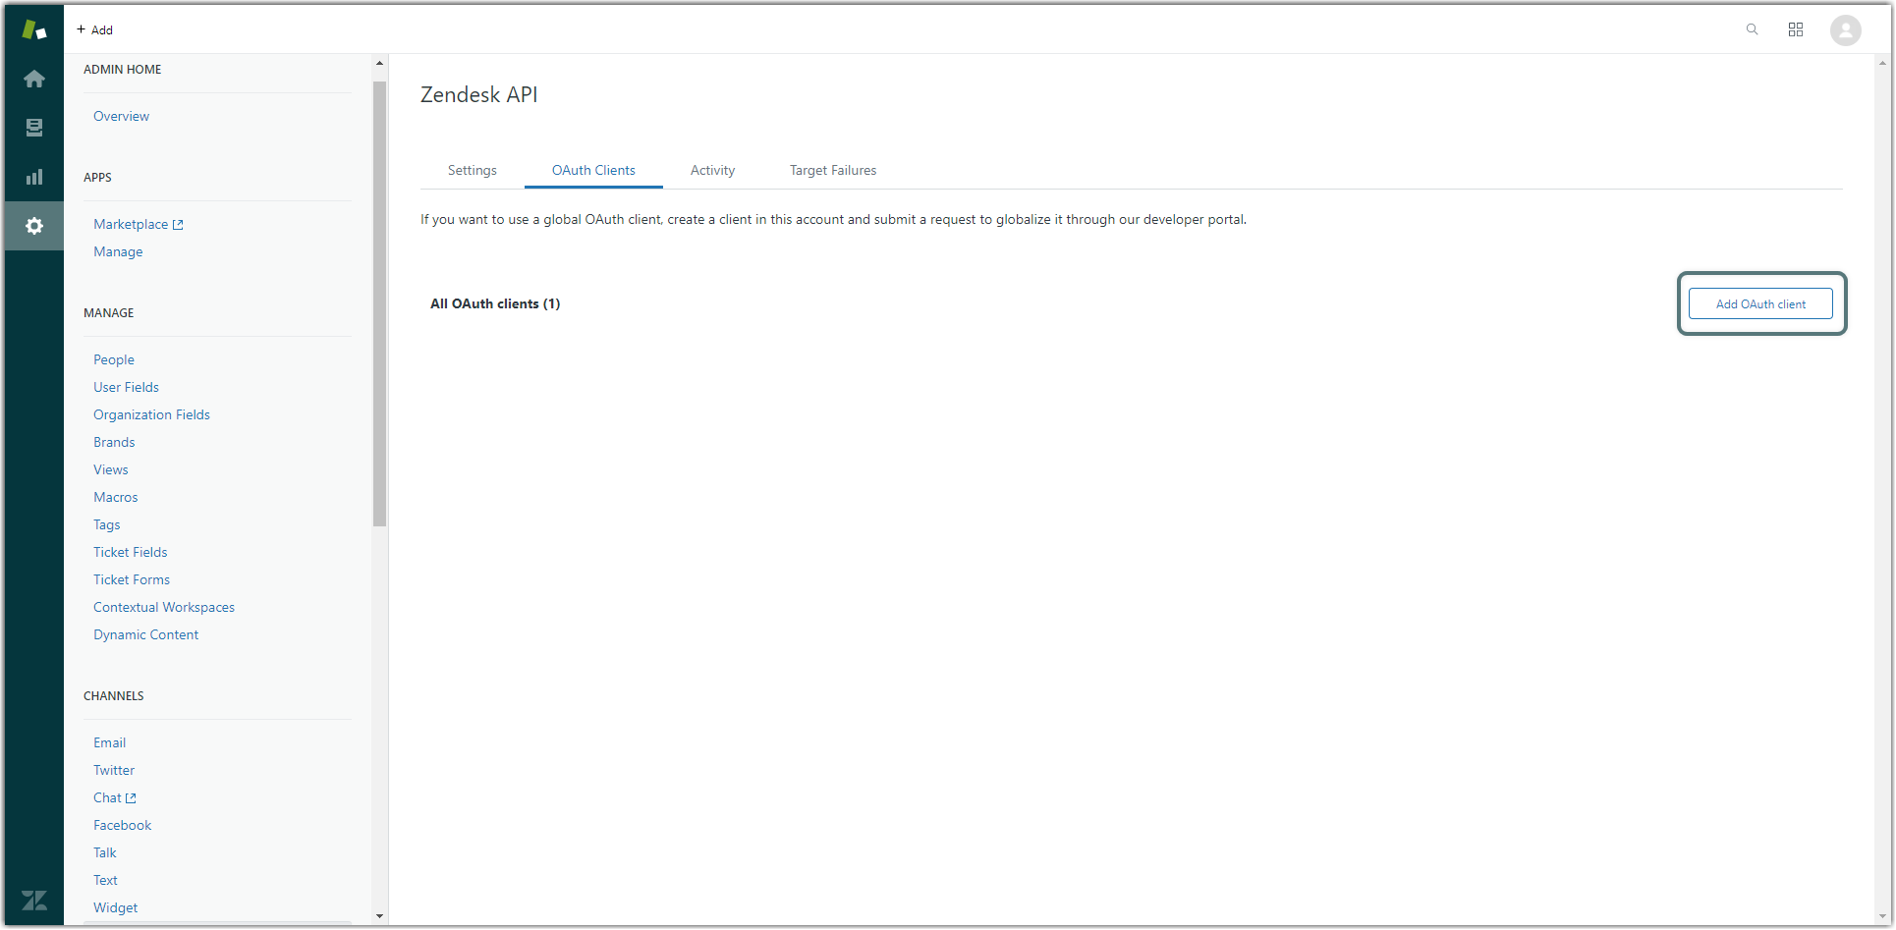Click the admin sidebar scrollbar thumb

coord(380,304)
